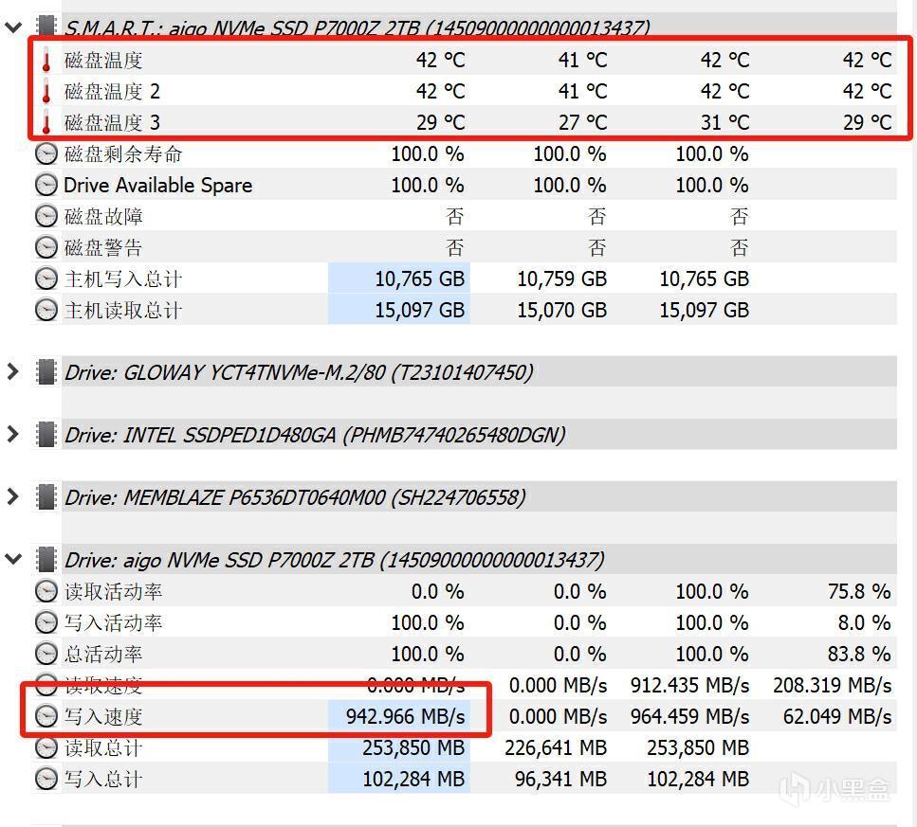Select the Drive Available Spare row label
Viewport: 917px width, 827px height.
tap(158, 185)
